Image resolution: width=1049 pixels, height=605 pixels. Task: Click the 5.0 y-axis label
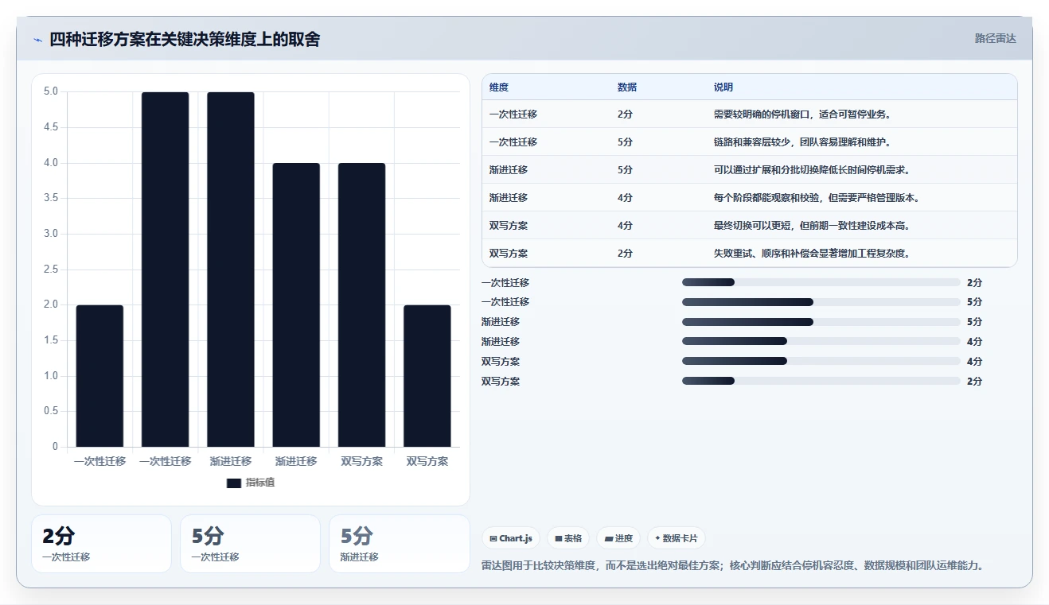click(50, 91)
